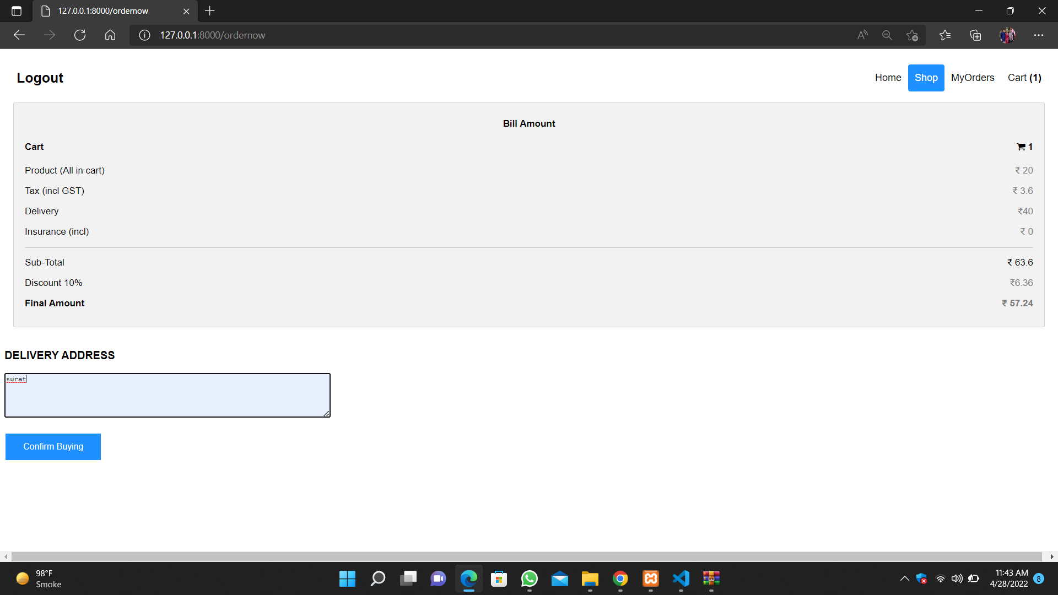Select Shop in the navigation bar

(x=926, y=78)
